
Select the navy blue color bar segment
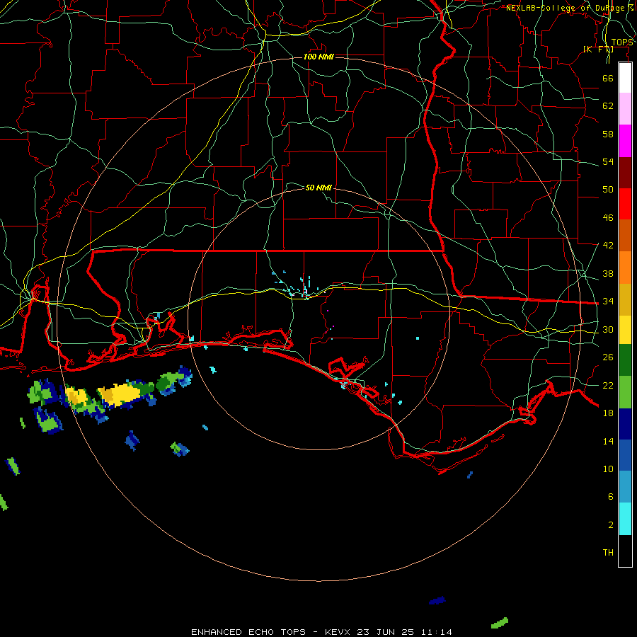coord(625,424)
